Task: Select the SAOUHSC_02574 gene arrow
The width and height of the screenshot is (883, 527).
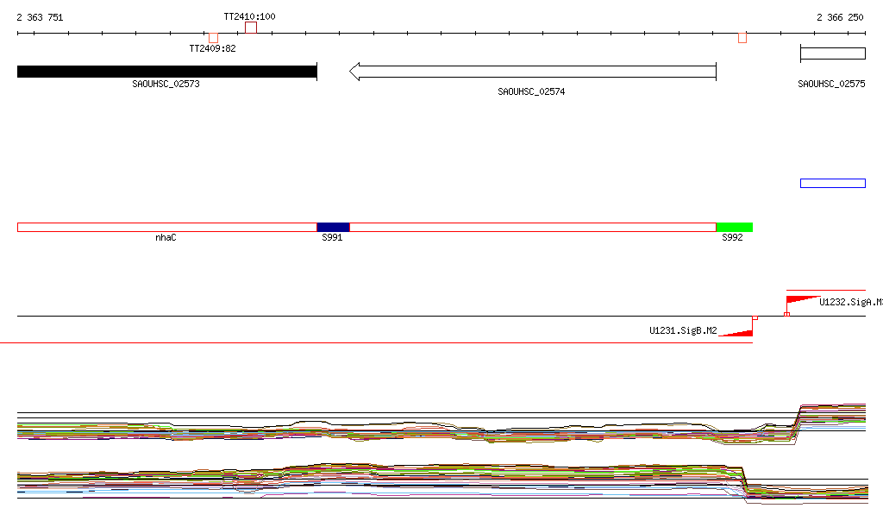Action: click(x=533, y=72)
